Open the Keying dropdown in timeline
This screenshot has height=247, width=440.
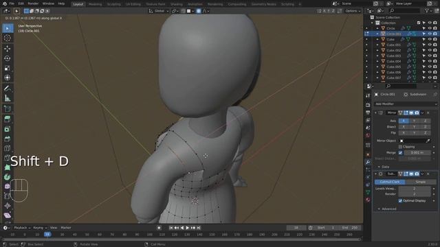click(40, 228)
